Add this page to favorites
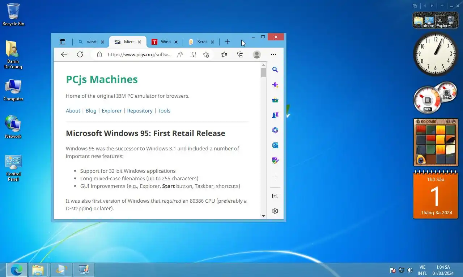The image size is (463, 277). pos(206,54)
